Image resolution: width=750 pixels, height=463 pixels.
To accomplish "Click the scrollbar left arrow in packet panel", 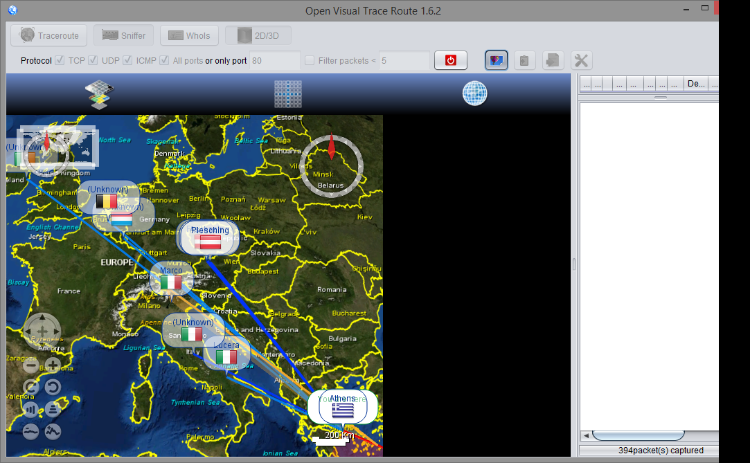I will (586, 435).
